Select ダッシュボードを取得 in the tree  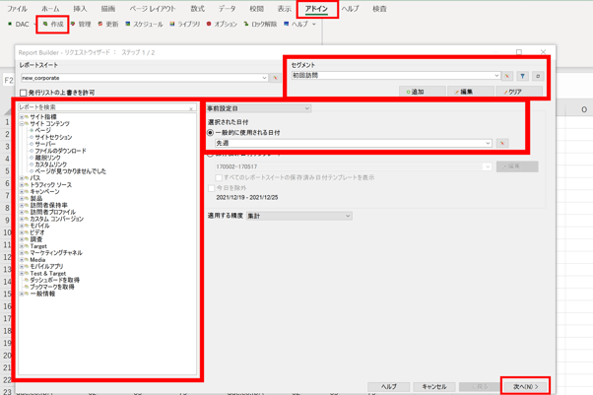click(x=55, y=280)
